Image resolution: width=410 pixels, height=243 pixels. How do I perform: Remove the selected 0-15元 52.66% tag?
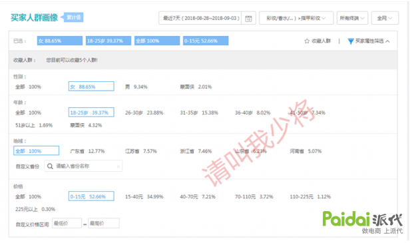[x=206, y=41]
